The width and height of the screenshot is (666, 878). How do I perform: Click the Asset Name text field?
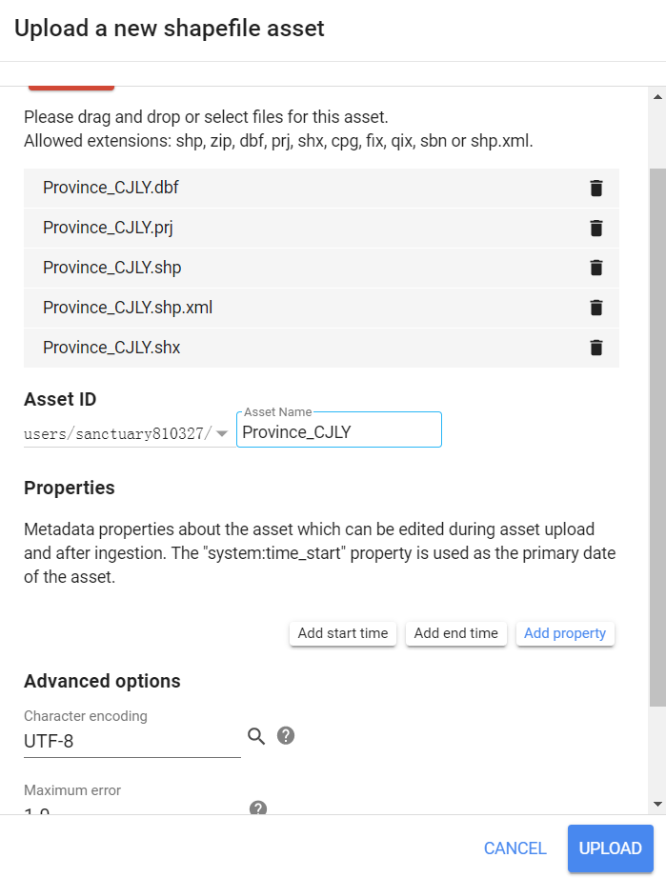[x=339, y=431]
